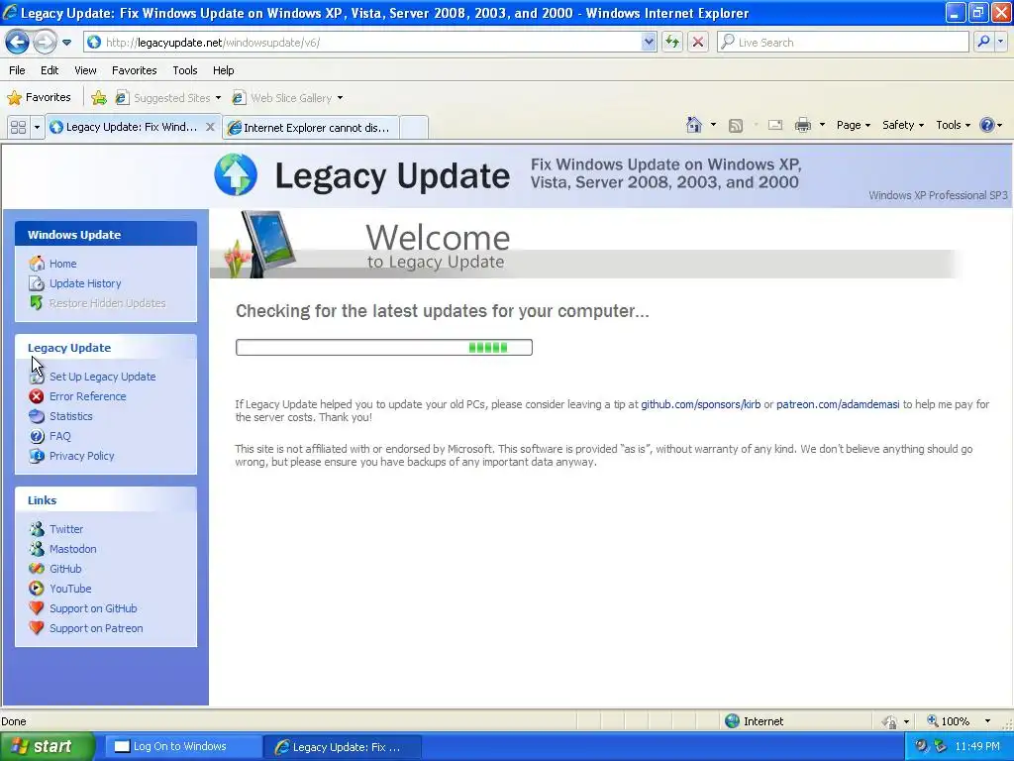1014x761 pixels.
Task: Switch to Internet Explorer cannot display tab
Action: pos(310,128)
